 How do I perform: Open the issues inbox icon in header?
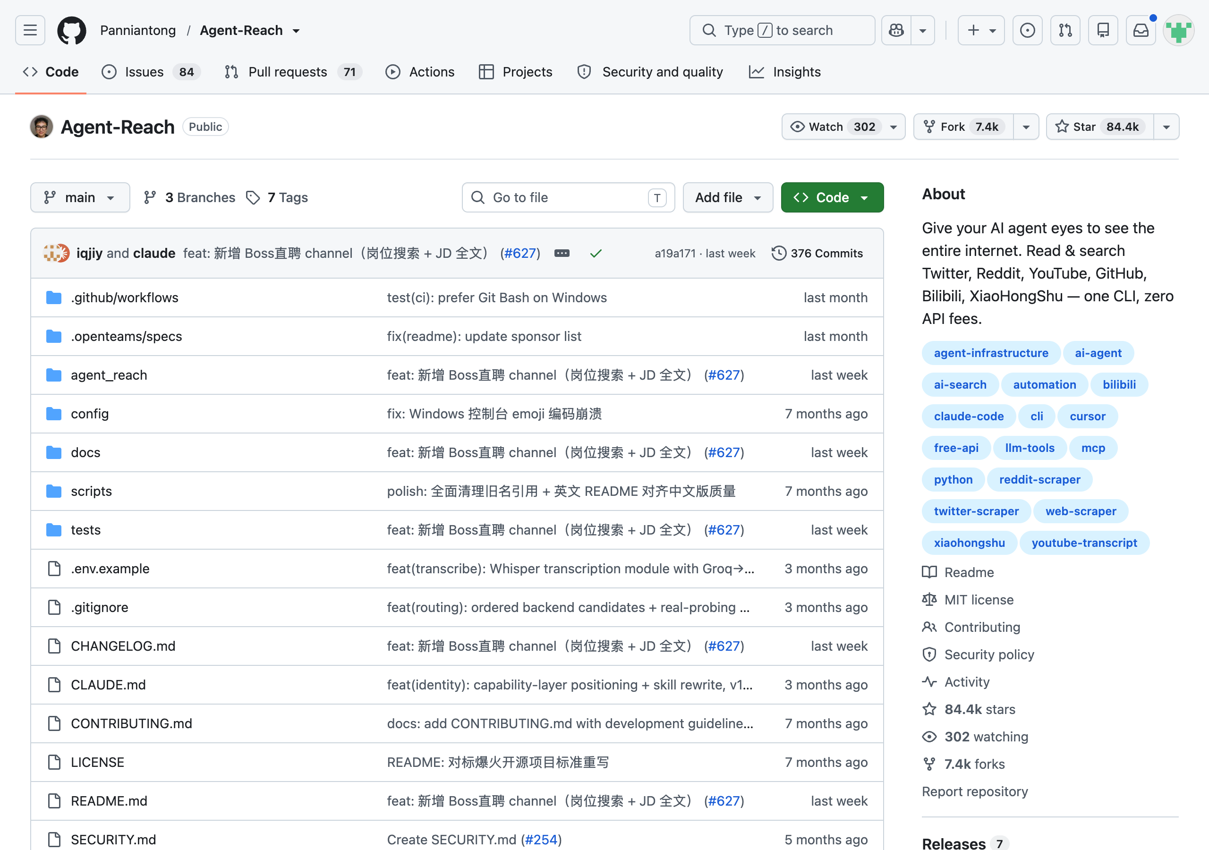(x=1027, y=30)
